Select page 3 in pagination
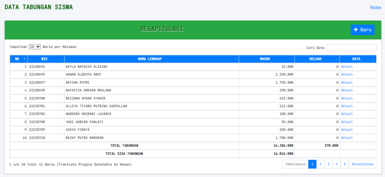The height and width of the screenshot is (177, 385). [x=328, y=164]
